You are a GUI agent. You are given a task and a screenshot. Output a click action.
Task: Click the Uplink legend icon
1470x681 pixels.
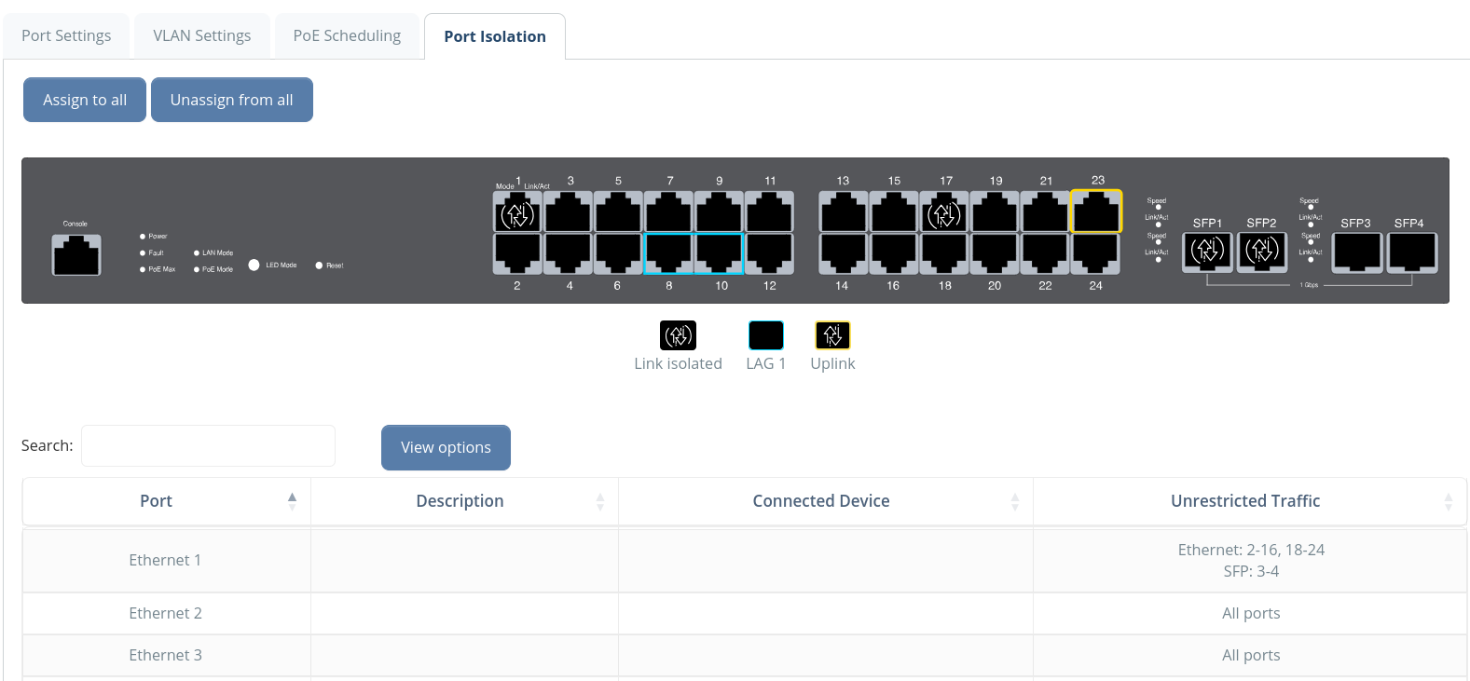832,335
